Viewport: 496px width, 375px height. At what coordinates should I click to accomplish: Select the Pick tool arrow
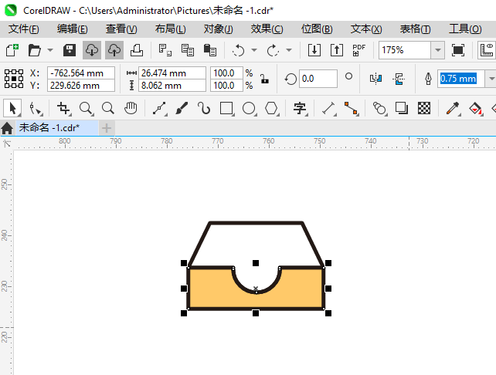pyautogui.click(x=13, y=108)
